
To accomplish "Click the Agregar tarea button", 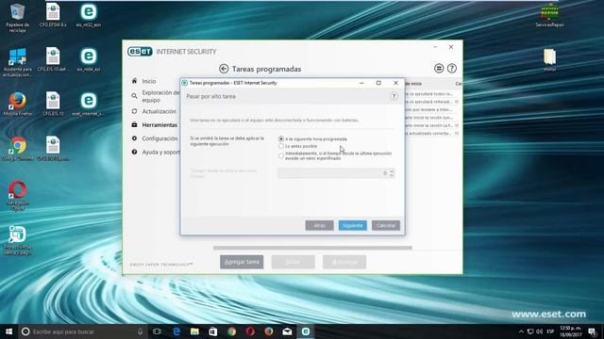I will [242, 262].
